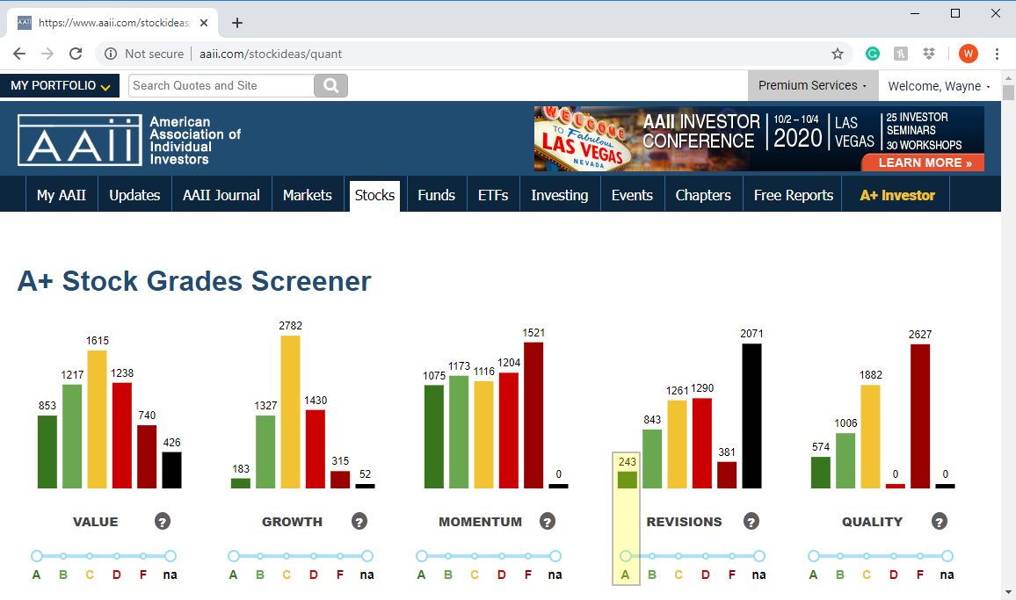The width and height of the screenshot is (1016, 600).
Task: Open the Investing nav tab
Action: coord(560,195)
